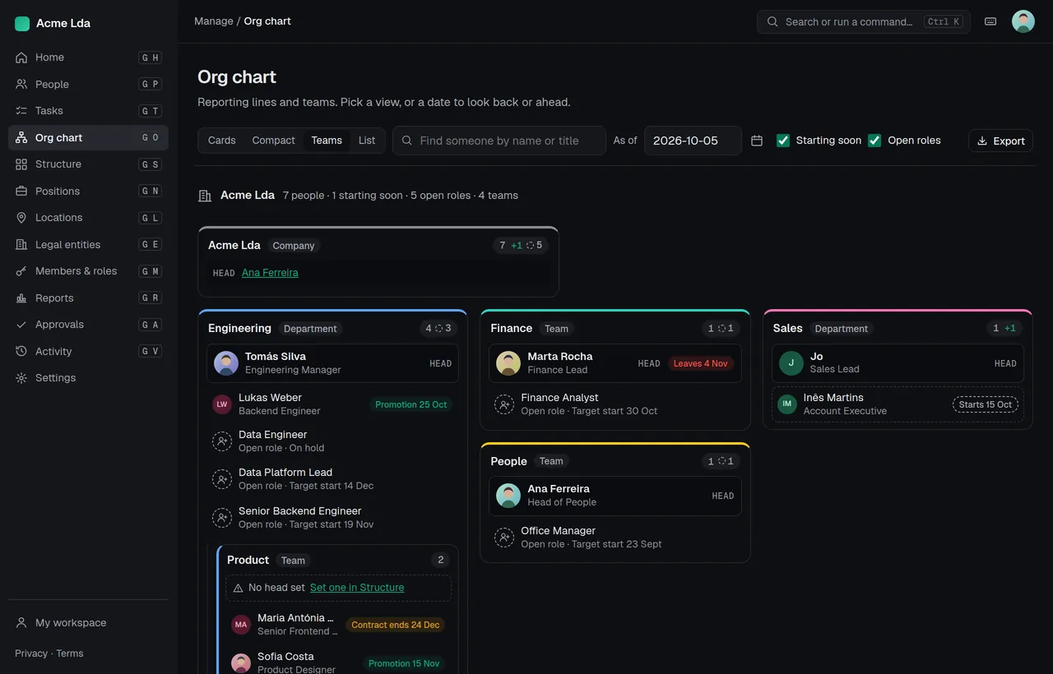This screenshot has width=1053, height=674.
Task: Click the As of date field
Action: pos(693,141)
